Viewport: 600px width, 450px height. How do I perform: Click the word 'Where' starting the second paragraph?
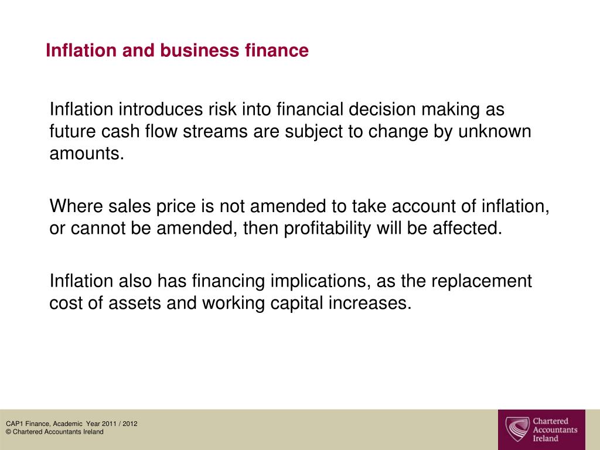tap(76, 206)
